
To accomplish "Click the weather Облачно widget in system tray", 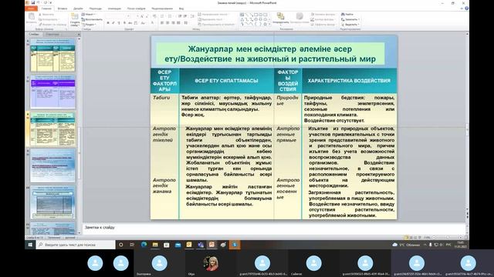I will (x=406, y=245).
